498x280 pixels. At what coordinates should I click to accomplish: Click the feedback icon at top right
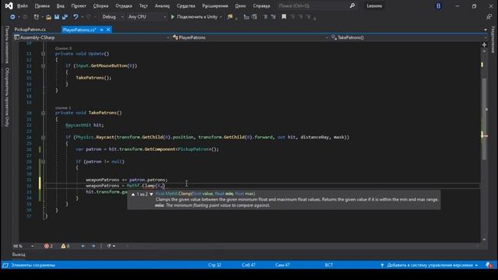[489, 17]
